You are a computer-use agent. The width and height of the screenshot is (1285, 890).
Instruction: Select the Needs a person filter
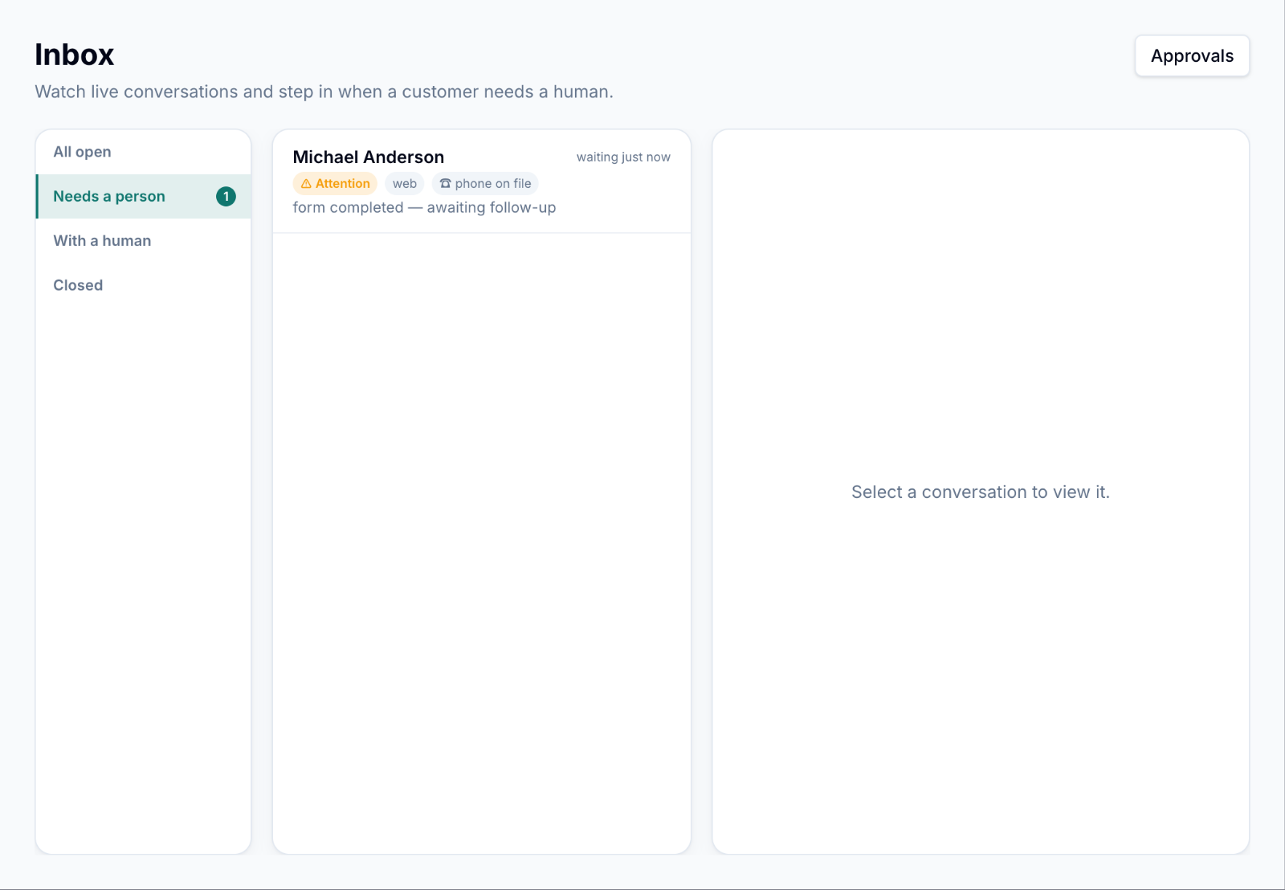[143, 197]
